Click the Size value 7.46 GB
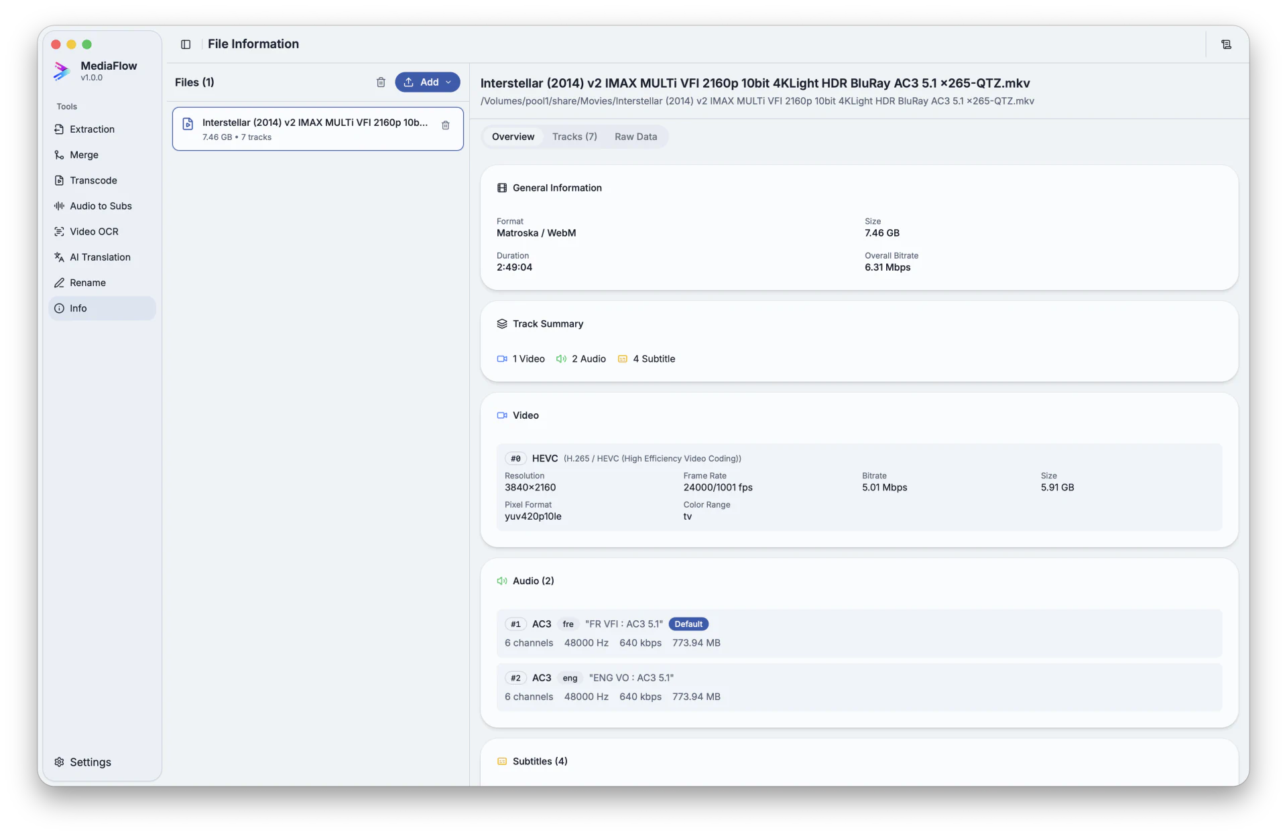 point(882,233)
